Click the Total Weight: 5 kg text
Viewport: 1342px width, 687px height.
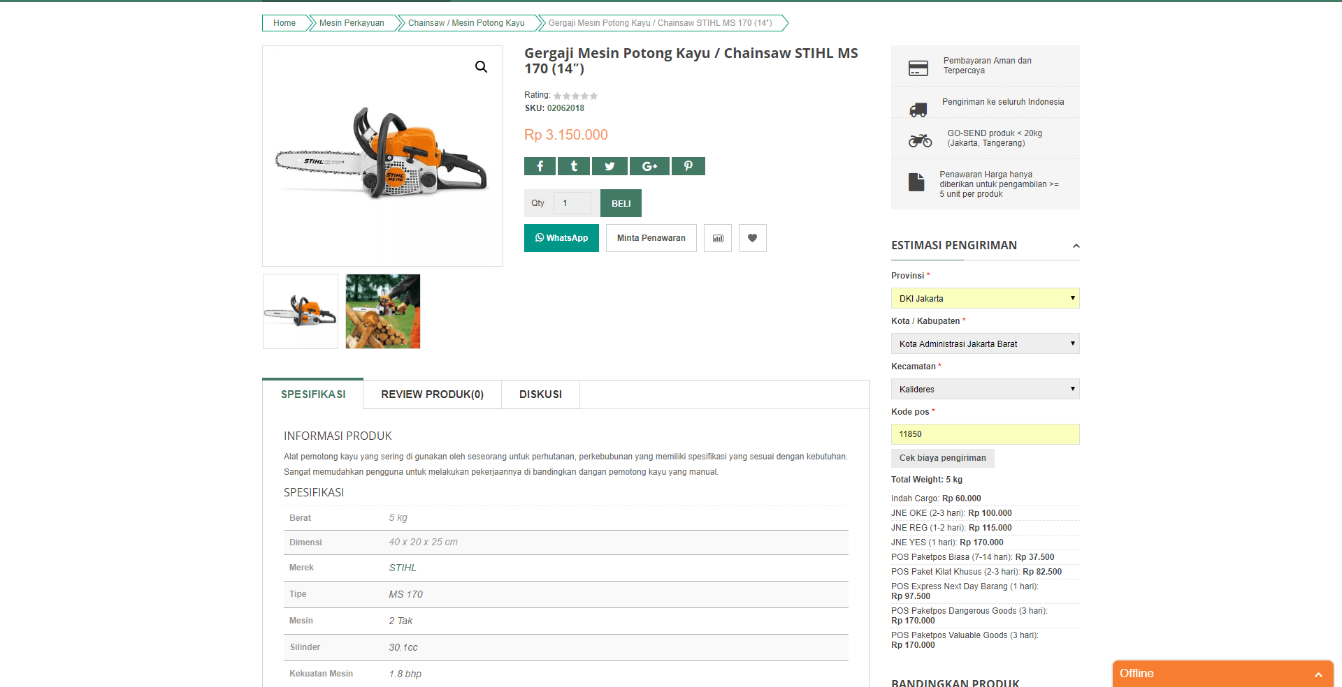tap(927, 480)
